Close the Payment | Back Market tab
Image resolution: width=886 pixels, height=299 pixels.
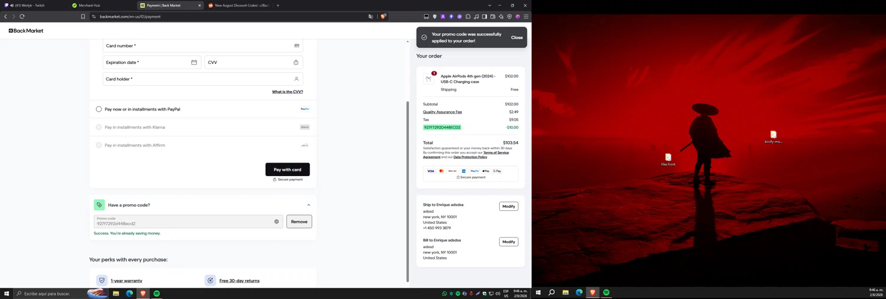pos(199,5)
